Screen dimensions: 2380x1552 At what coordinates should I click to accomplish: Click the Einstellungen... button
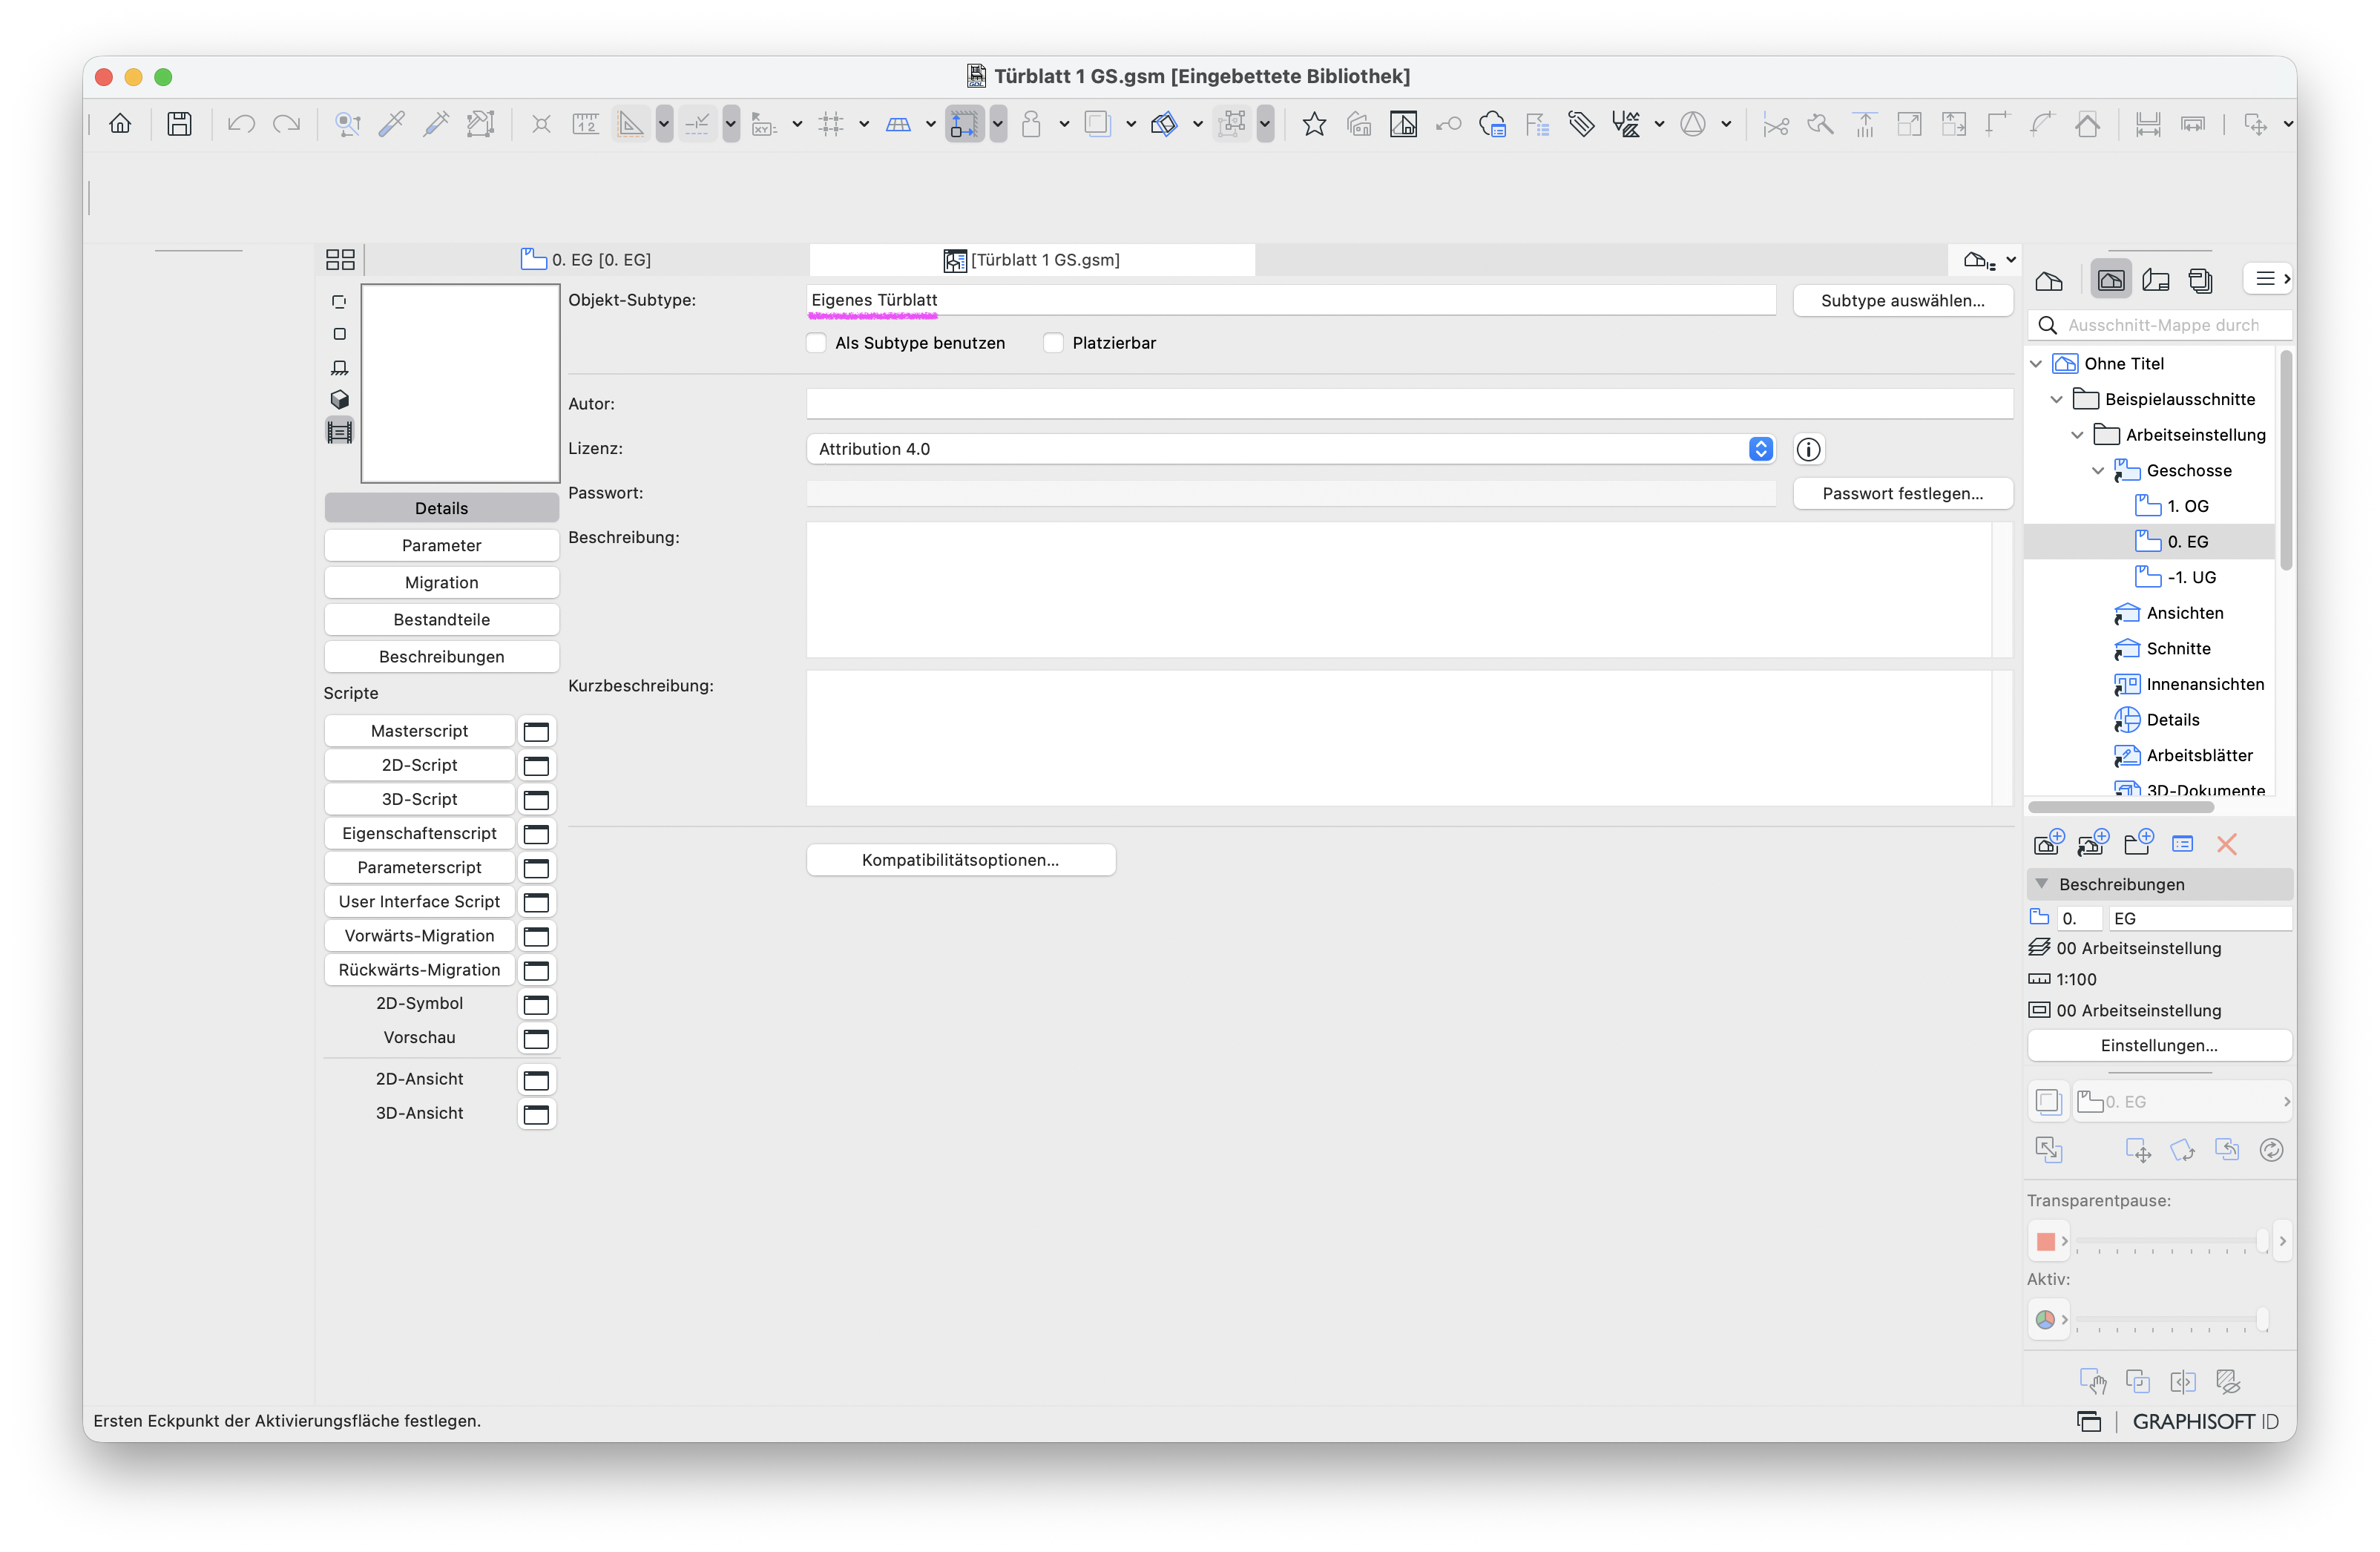click(x=2159, y=1045)
